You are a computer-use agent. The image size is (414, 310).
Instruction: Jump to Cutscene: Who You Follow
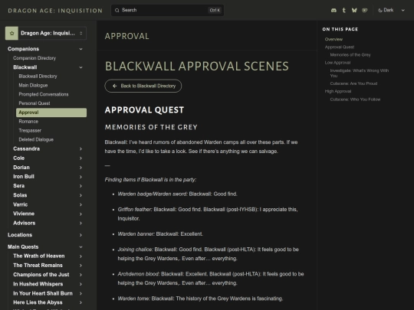(355, 100)
